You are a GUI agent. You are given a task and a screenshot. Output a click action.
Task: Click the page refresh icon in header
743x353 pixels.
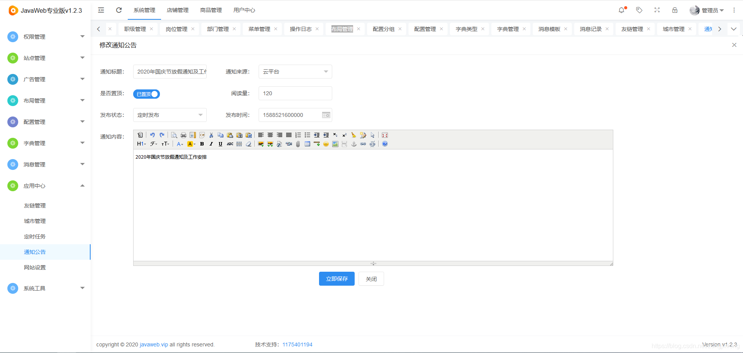[x=119, y=10]
